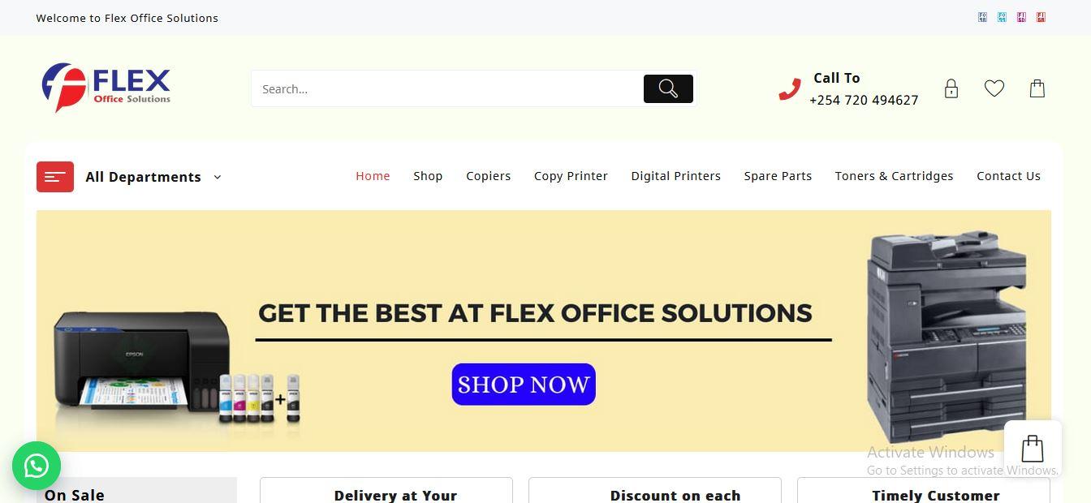Viewport: 1091px width, 503px height.
Task: Open the WhatsApp chat bubble
Action: pos(37,466)
